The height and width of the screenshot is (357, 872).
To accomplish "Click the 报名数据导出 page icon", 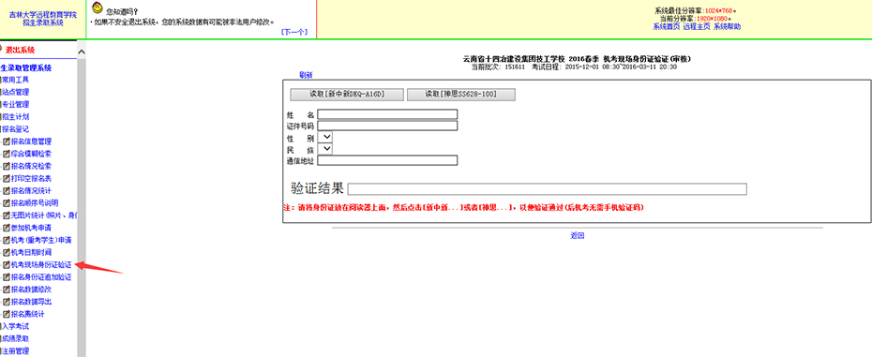I will click(x=7, y=302).
